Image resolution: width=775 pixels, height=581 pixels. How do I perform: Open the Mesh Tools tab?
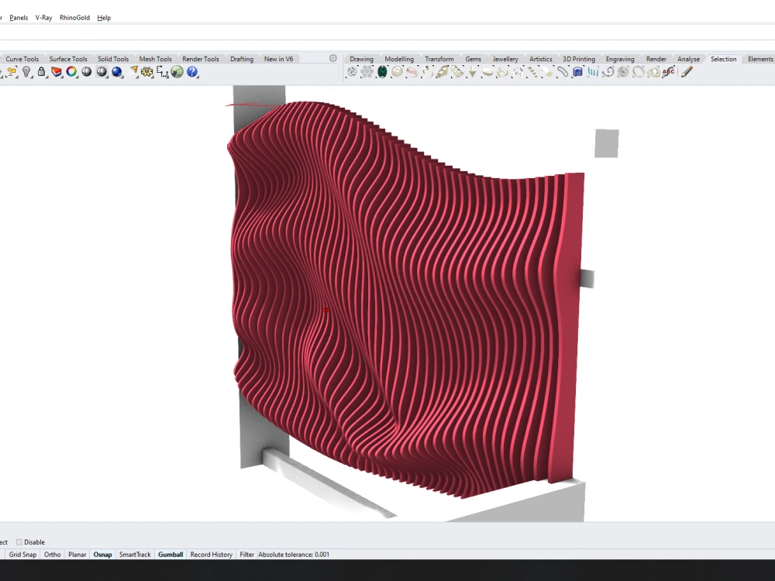click(x=154, y=58)
